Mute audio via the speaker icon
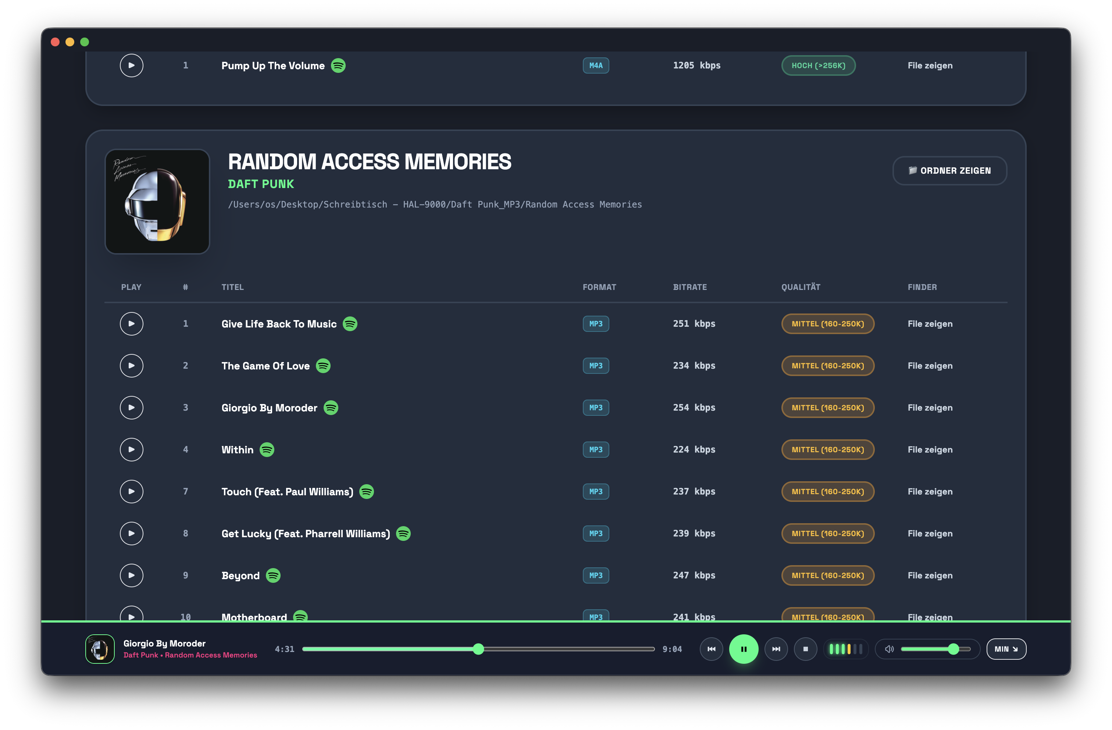 click(x=889, y=649)
